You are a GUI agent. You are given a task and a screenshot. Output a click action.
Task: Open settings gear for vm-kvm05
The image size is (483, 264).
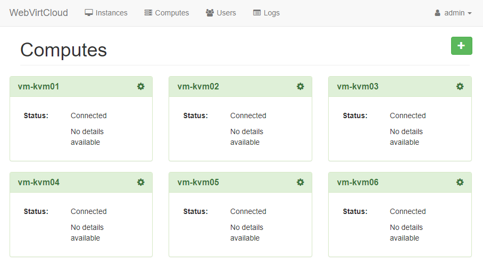pos(300,182)
